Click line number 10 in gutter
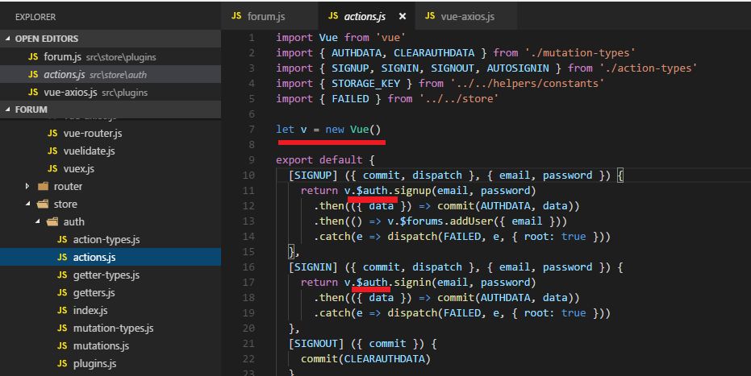Viewport: 751px width, 376px height. [248, 176]
